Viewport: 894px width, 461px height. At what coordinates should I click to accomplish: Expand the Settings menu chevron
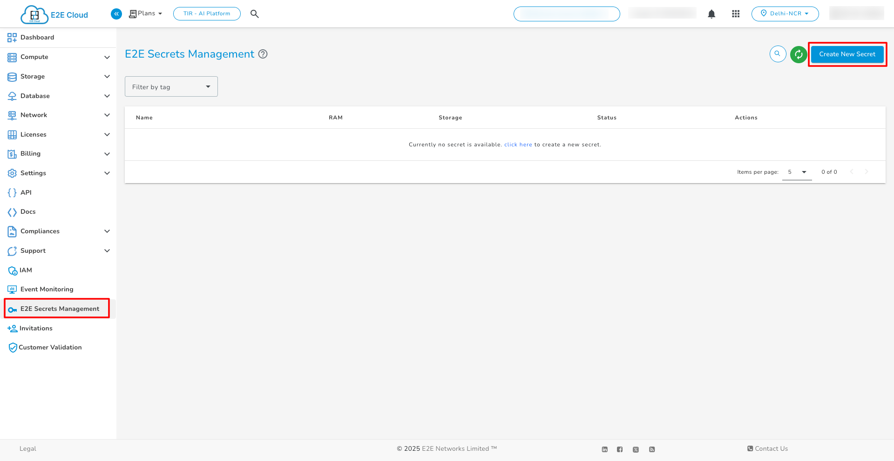107,173
